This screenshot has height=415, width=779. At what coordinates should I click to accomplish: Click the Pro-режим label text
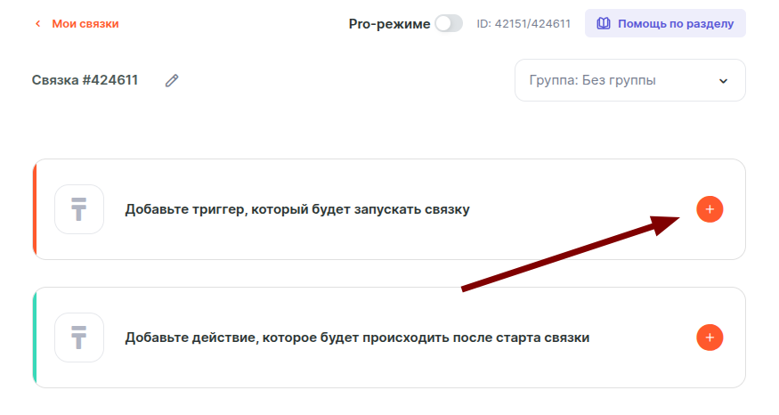(x=389, y=24)
